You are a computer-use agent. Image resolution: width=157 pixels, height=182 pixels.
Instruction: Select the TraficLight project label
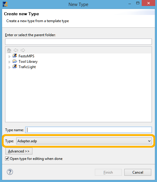(27, 67)
